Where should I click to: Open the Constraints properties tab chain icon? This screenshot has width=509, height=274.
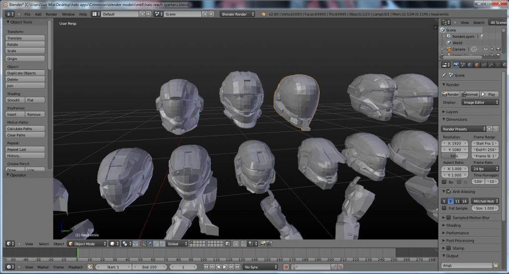pos(484,65)
